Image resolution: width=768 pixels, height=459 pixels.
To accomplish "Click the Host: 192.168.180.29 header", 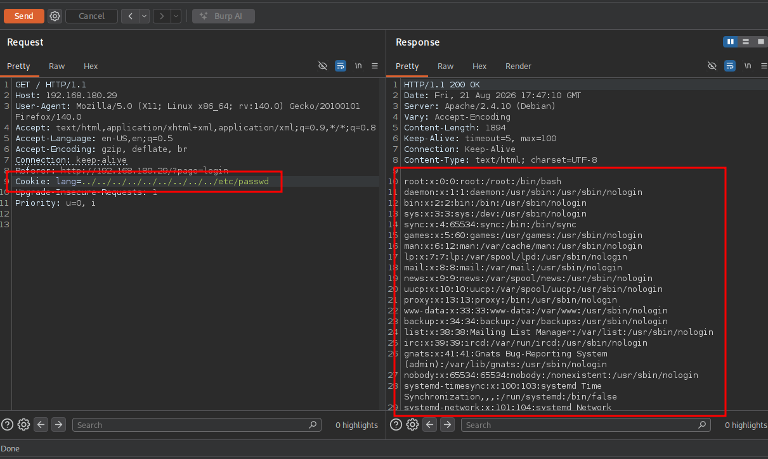I will [66, 95].
